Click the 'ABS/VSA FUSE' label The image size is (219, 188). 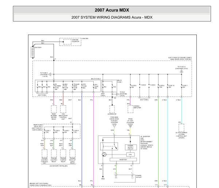[66, 87]
